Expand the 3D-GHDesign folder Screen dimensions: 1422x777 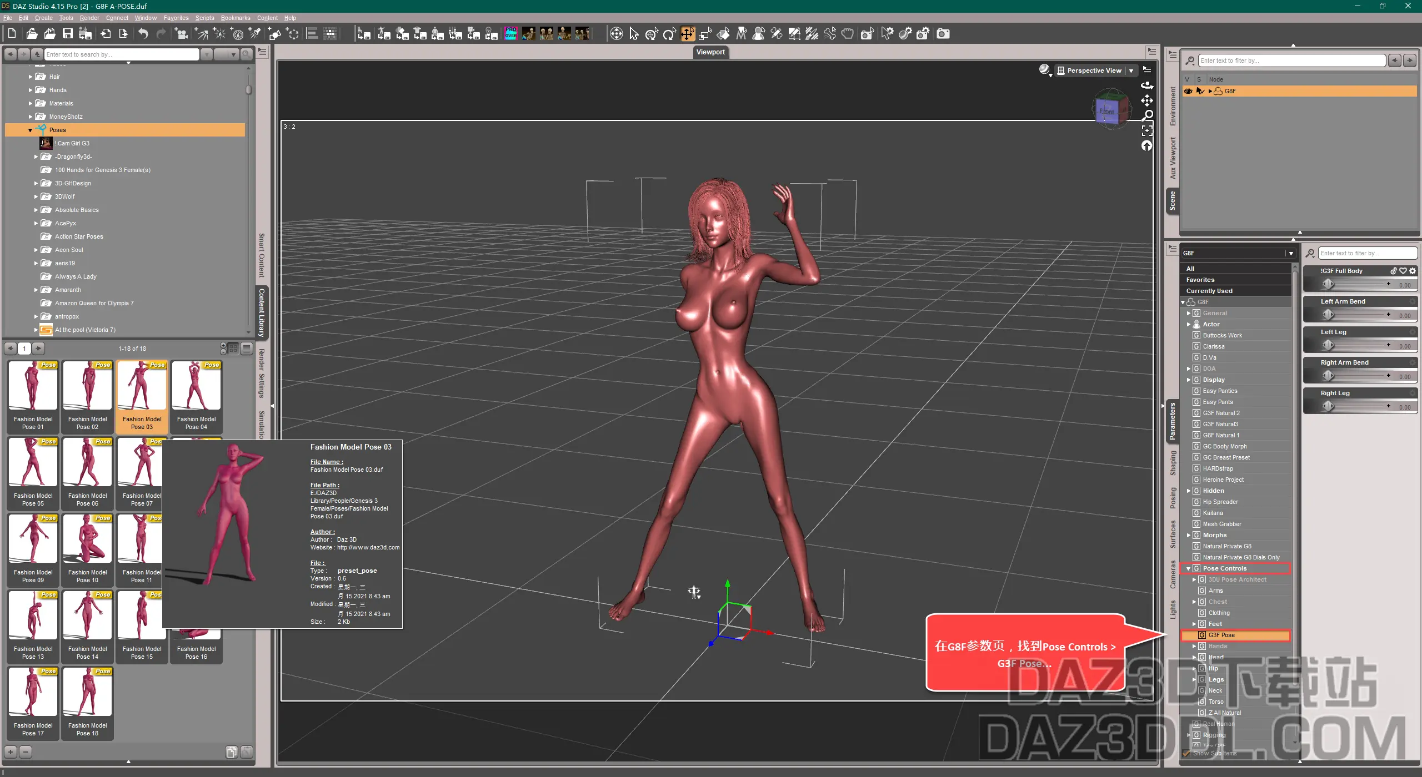point(36,183)
